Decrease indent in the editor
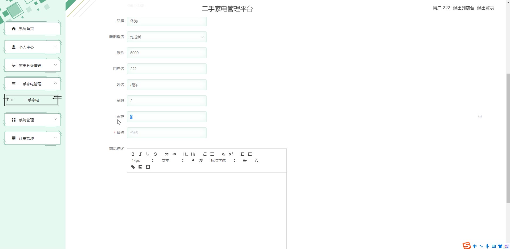The image size is (510, 249). (x=242, y=154)
